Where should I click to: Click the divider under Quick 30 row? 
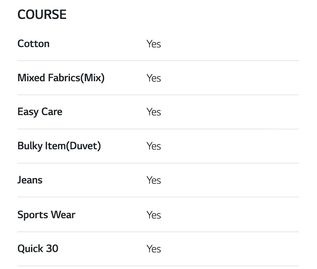(x=158, y=266)
